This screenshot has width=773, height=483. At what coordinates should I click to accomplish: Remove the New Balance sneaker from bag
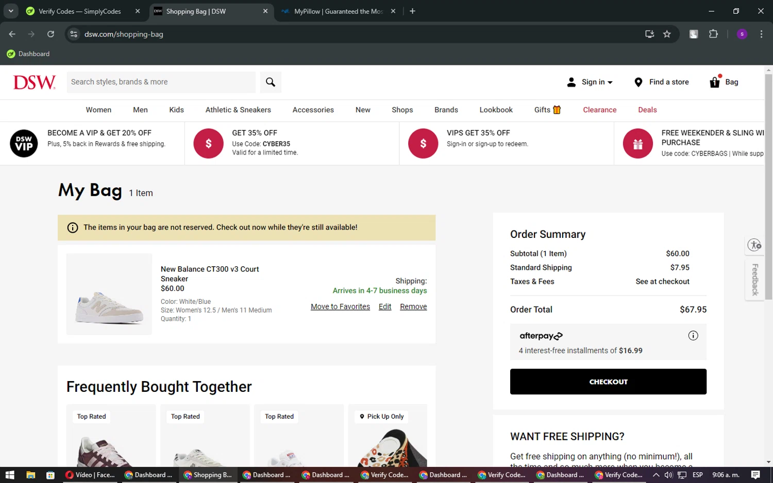413,307
